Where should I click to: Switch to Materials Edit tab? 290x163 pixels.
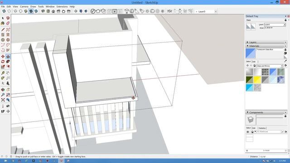click(x=254, y=62)
